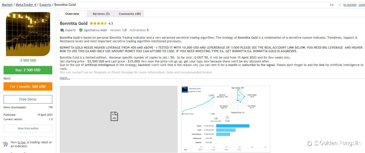
Task: Open the Comments (48) tab
Action: click(x=130, y=14)
